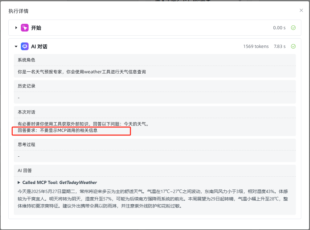This screenshot has height=230, width=310.
Task: Click the success check icon for AI 对话
Action: click(293, 46)
